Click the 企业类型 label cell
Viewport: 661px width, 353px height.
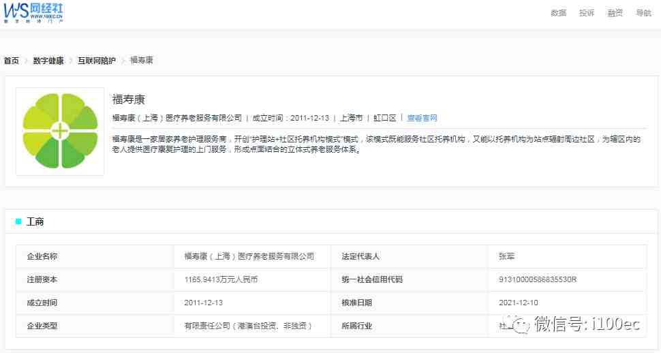pos(95,326)
